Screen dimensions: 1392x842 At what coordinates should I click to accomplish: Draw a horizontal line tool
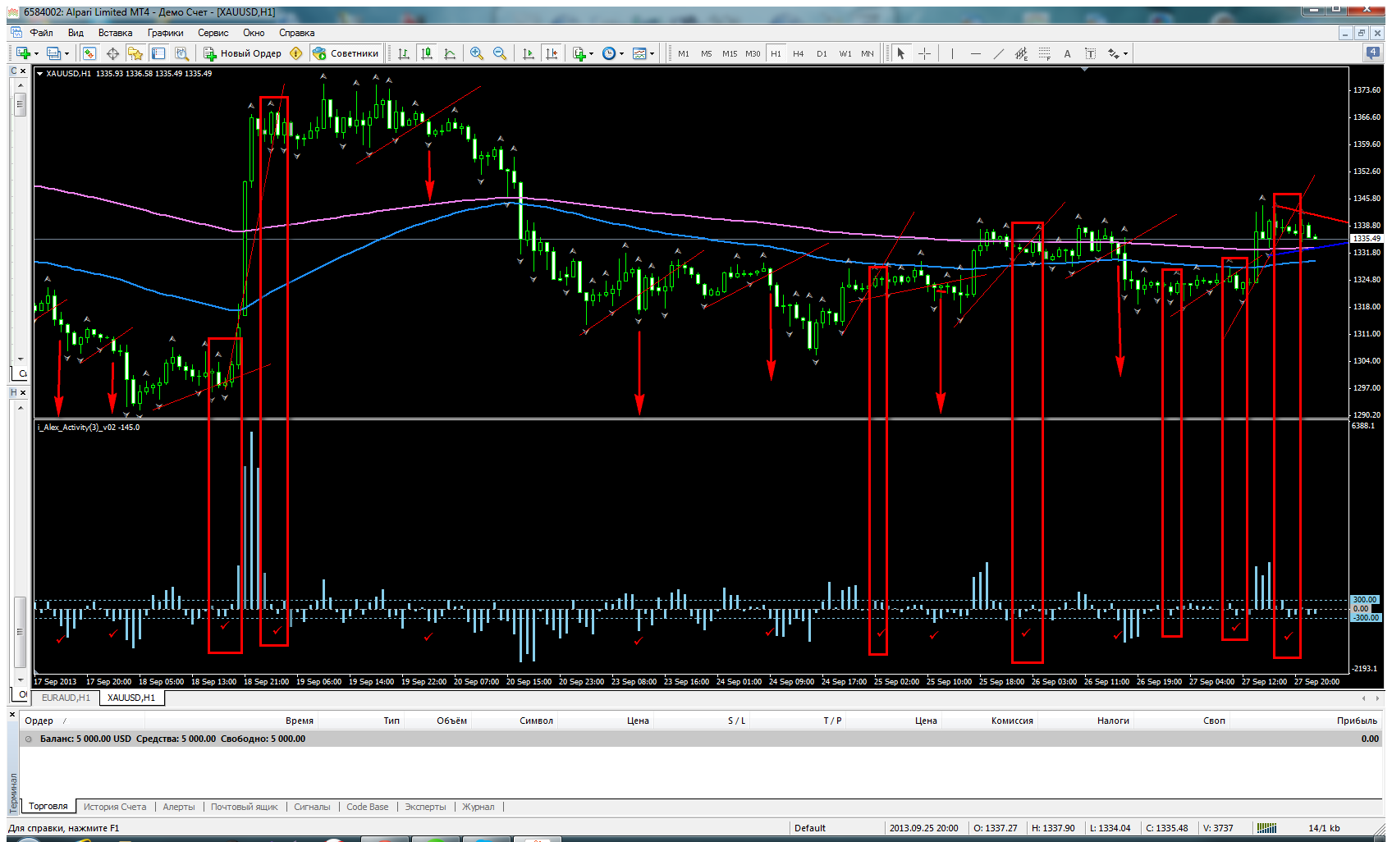[x=975, y=53]
